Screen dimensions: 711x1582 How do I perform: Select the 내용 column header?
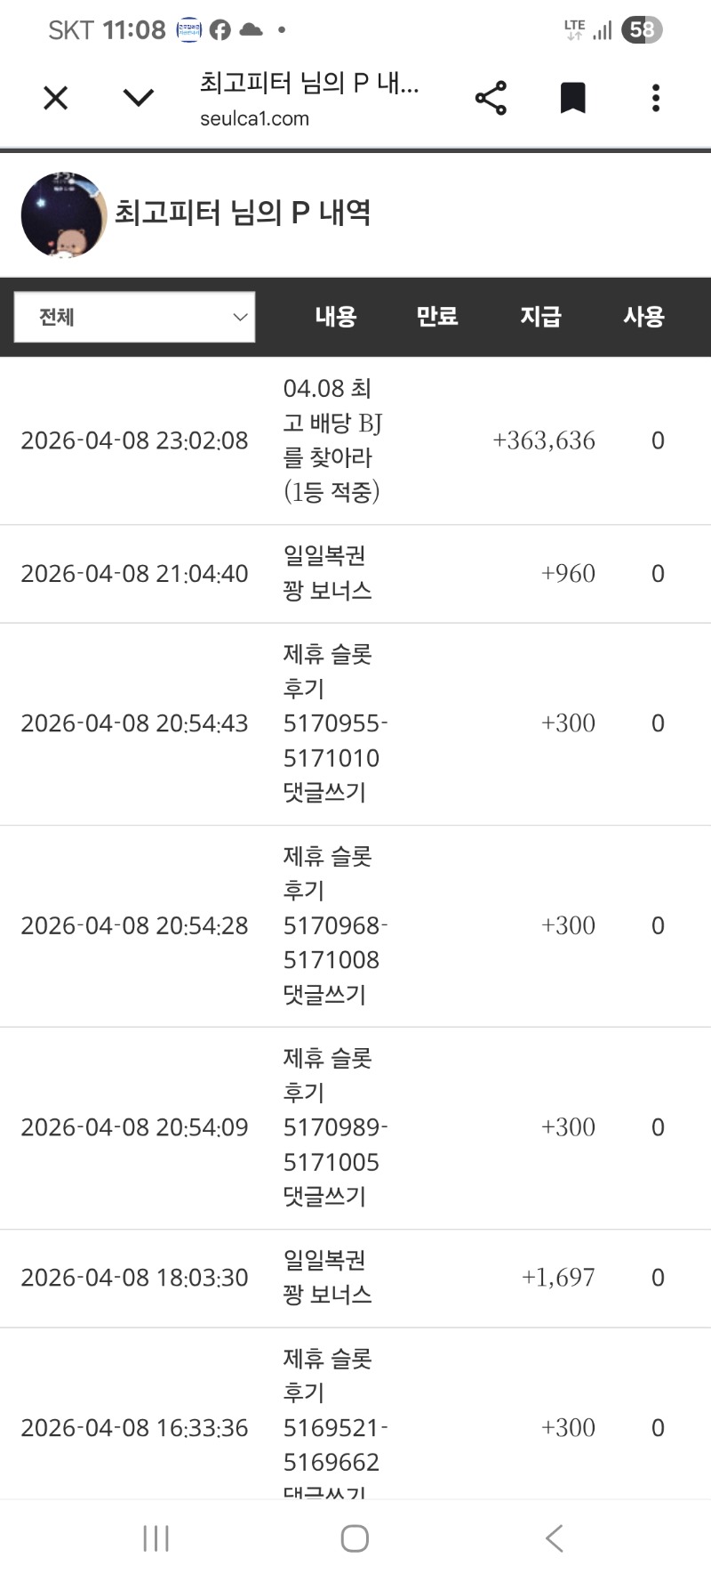335,317
